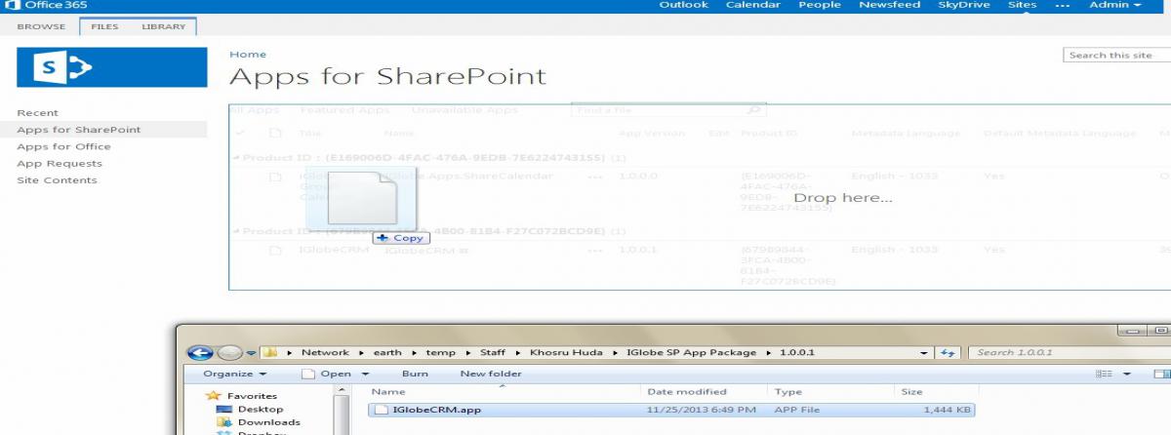
Task: Sort by the Type column header
Action: [787, 391]
